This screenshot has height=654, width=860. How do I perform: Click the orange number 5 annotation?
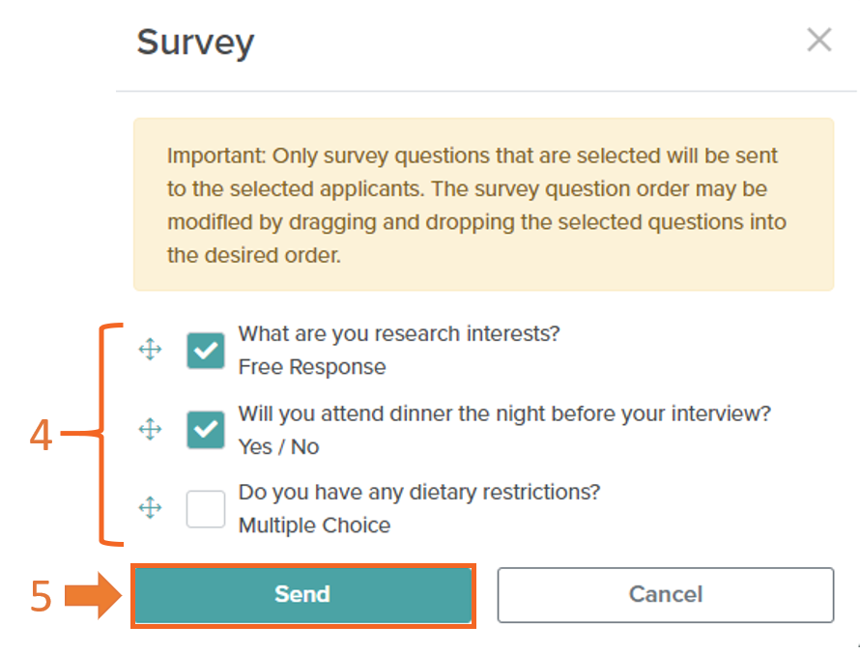pos(42,596)
